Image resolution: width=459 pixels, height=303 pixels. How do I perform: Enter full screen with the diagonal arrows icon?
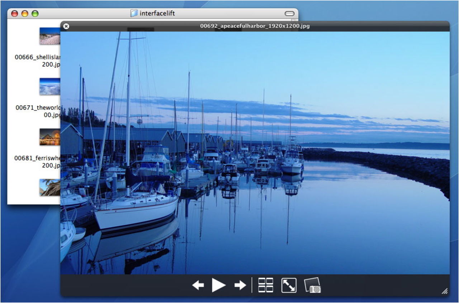pos(289,285)
